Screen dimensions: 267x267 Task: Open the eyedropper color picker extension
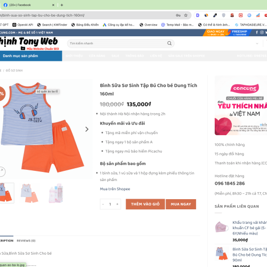click(x=215, y=15)
